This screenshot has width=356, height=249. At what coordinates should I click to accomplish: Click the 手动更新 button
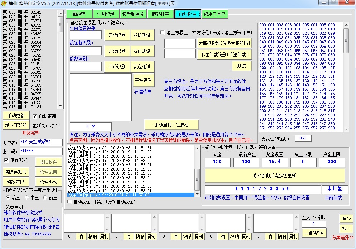[16, 115]
